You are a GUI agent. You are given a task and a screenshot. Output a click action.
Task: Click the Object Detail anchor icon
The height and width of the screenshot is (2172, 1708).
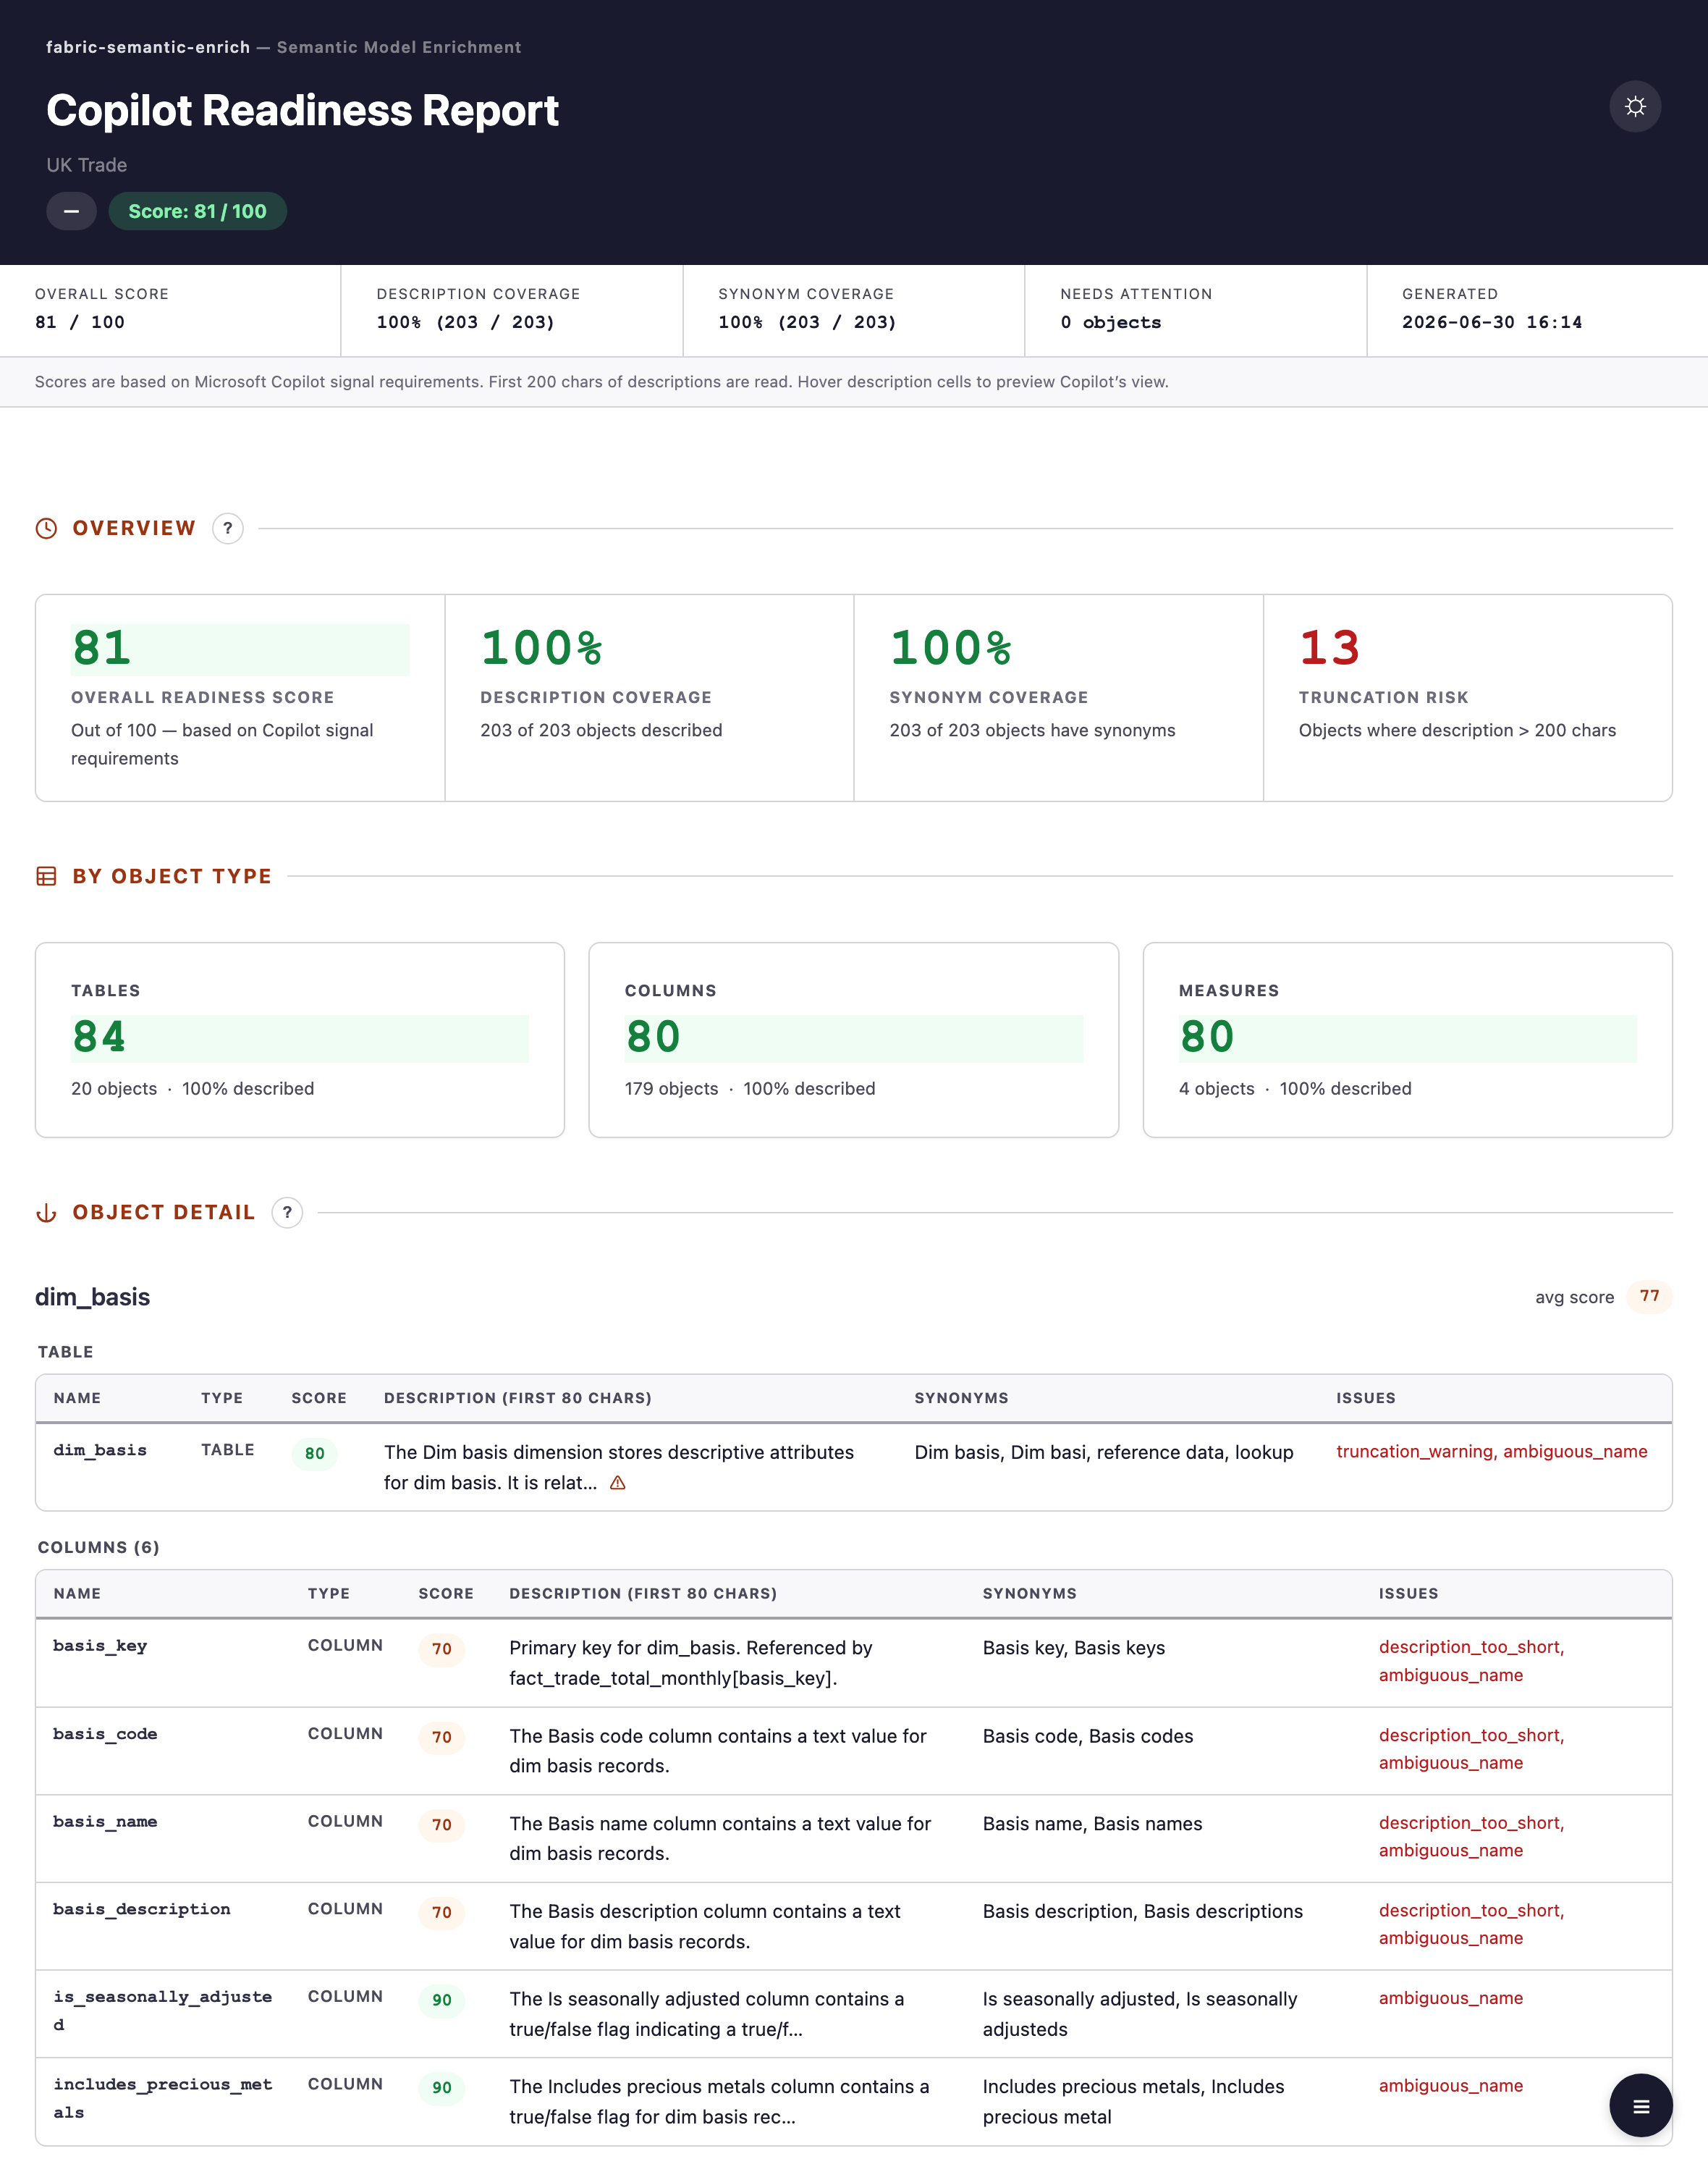coord(46,1213)
